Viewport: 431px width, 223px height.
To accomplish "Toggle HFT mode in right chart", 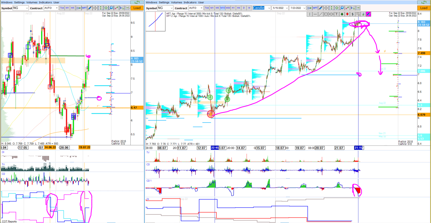I will point(315,8).
